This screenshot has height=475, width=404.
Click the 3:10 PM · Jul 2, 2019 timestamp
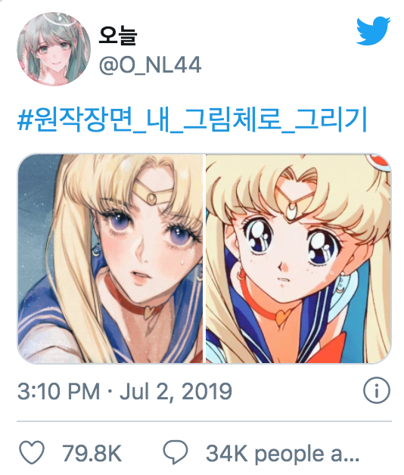click(x=125, y=391)
